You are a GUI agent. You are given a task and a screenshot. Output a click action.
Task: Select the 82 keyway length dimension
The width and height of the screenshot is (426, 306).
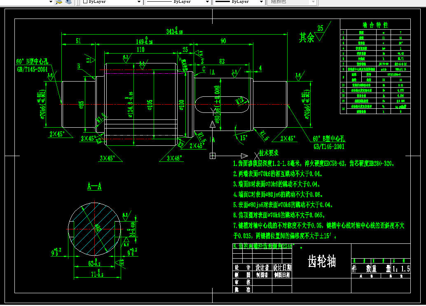point(222,61)
